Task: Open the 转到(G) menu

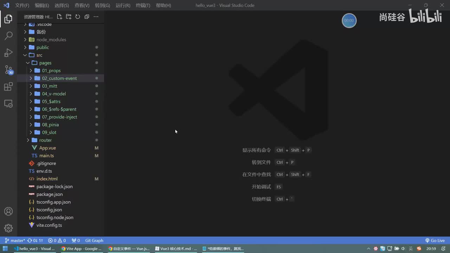Action: [102, 5]
